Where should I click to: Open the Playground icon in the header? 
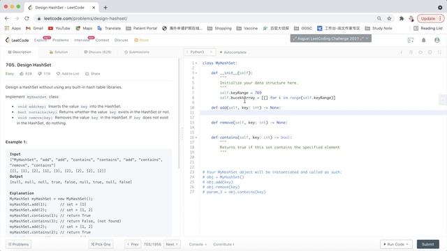(x=411, y=40)
